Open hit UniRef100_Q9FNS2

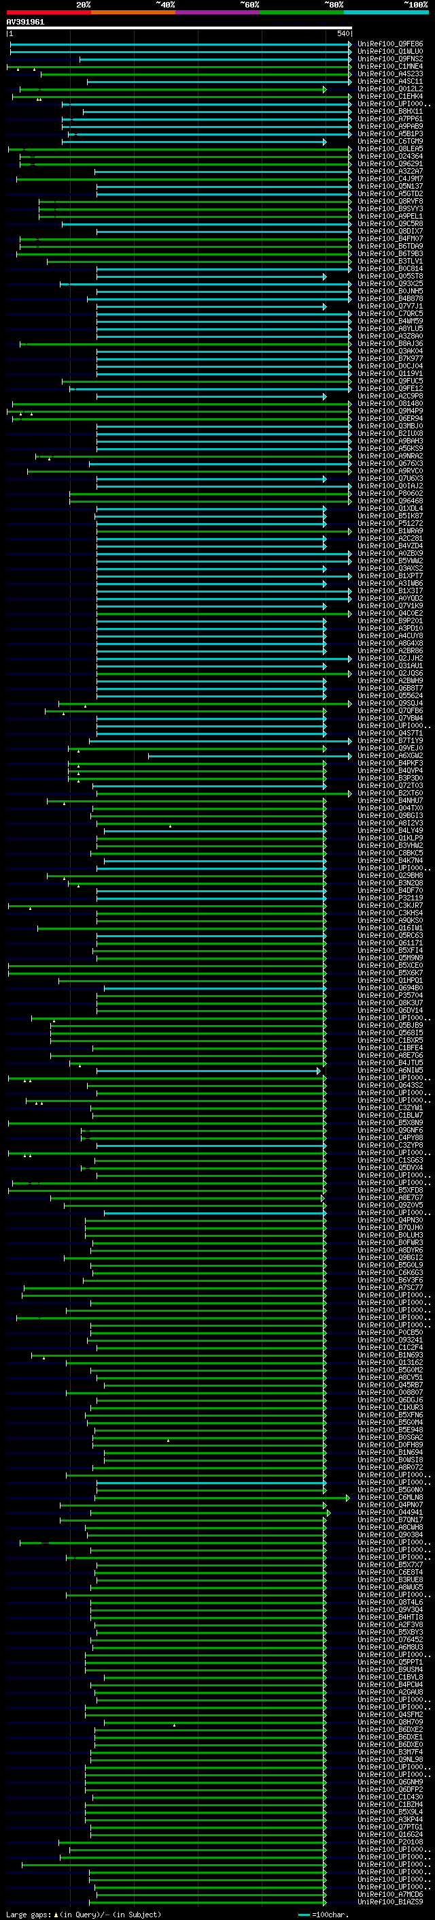point(390,59)
